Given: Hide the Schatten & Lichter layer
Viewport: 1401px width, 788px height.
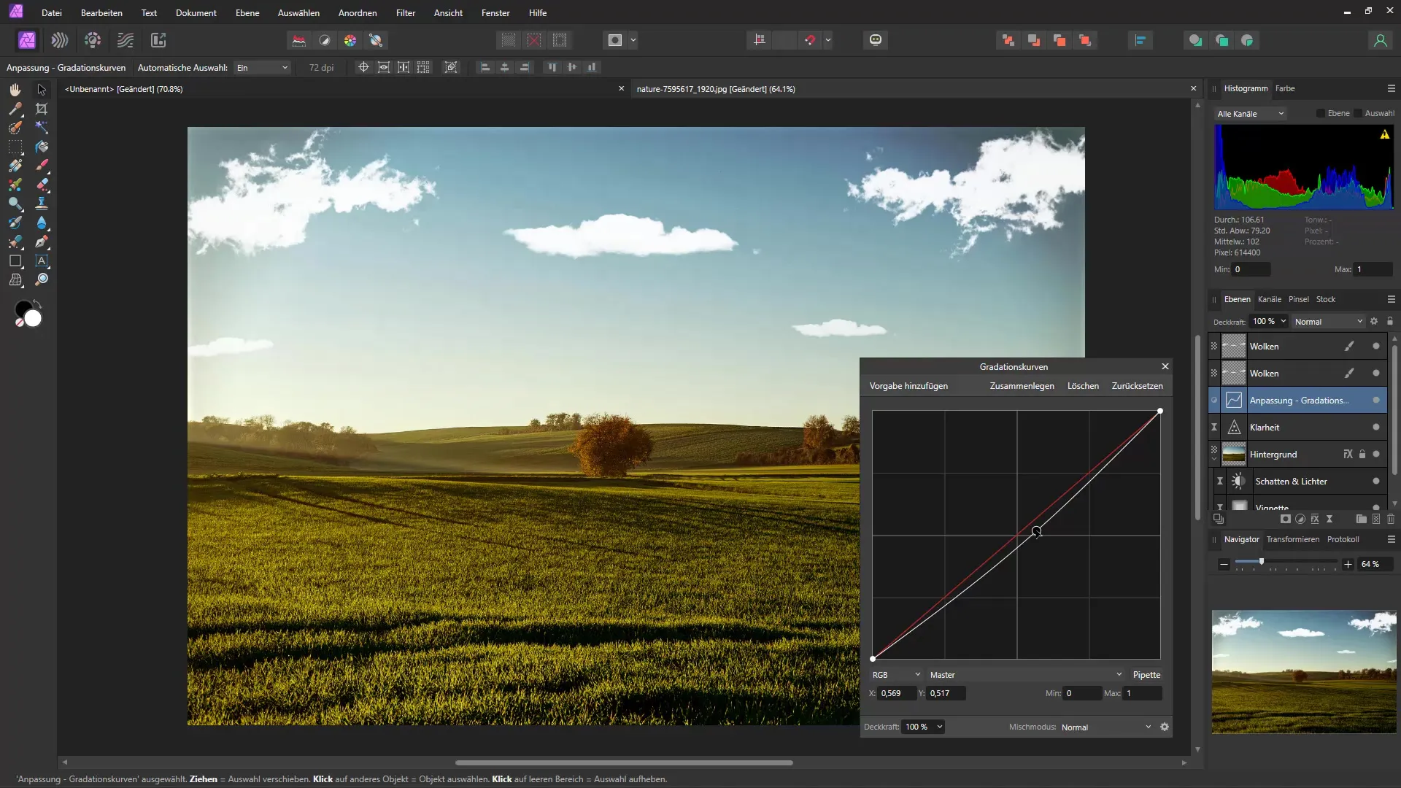Looking at the screenshot, I should [1376, 482].
